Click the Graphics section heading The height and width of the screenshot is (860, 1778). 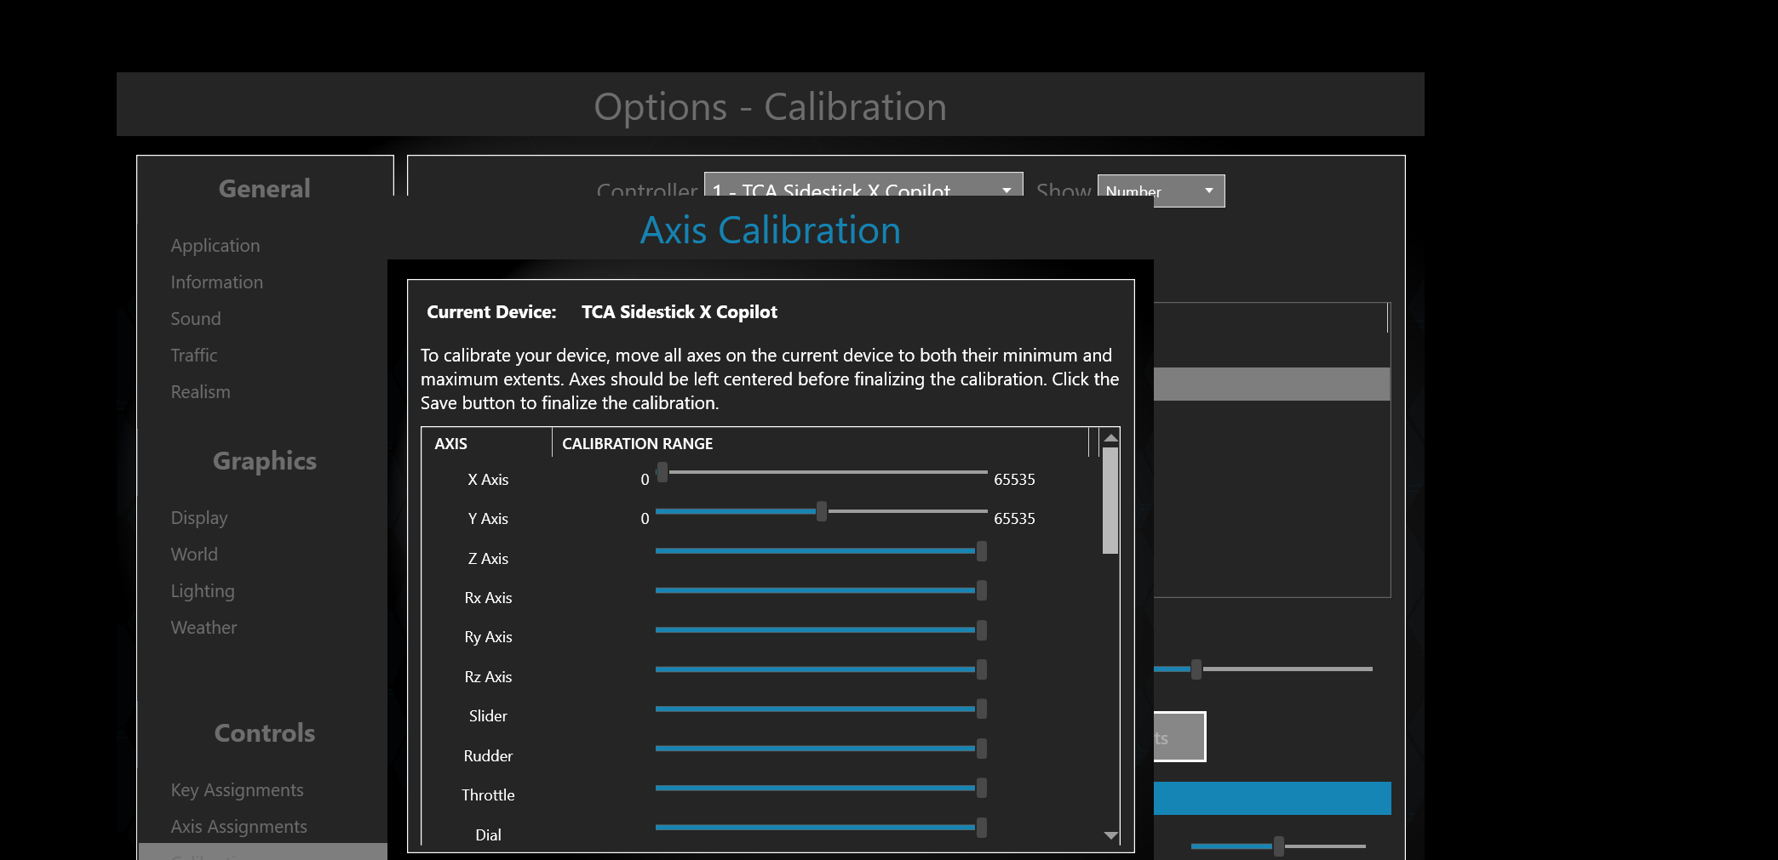(265, 461)
